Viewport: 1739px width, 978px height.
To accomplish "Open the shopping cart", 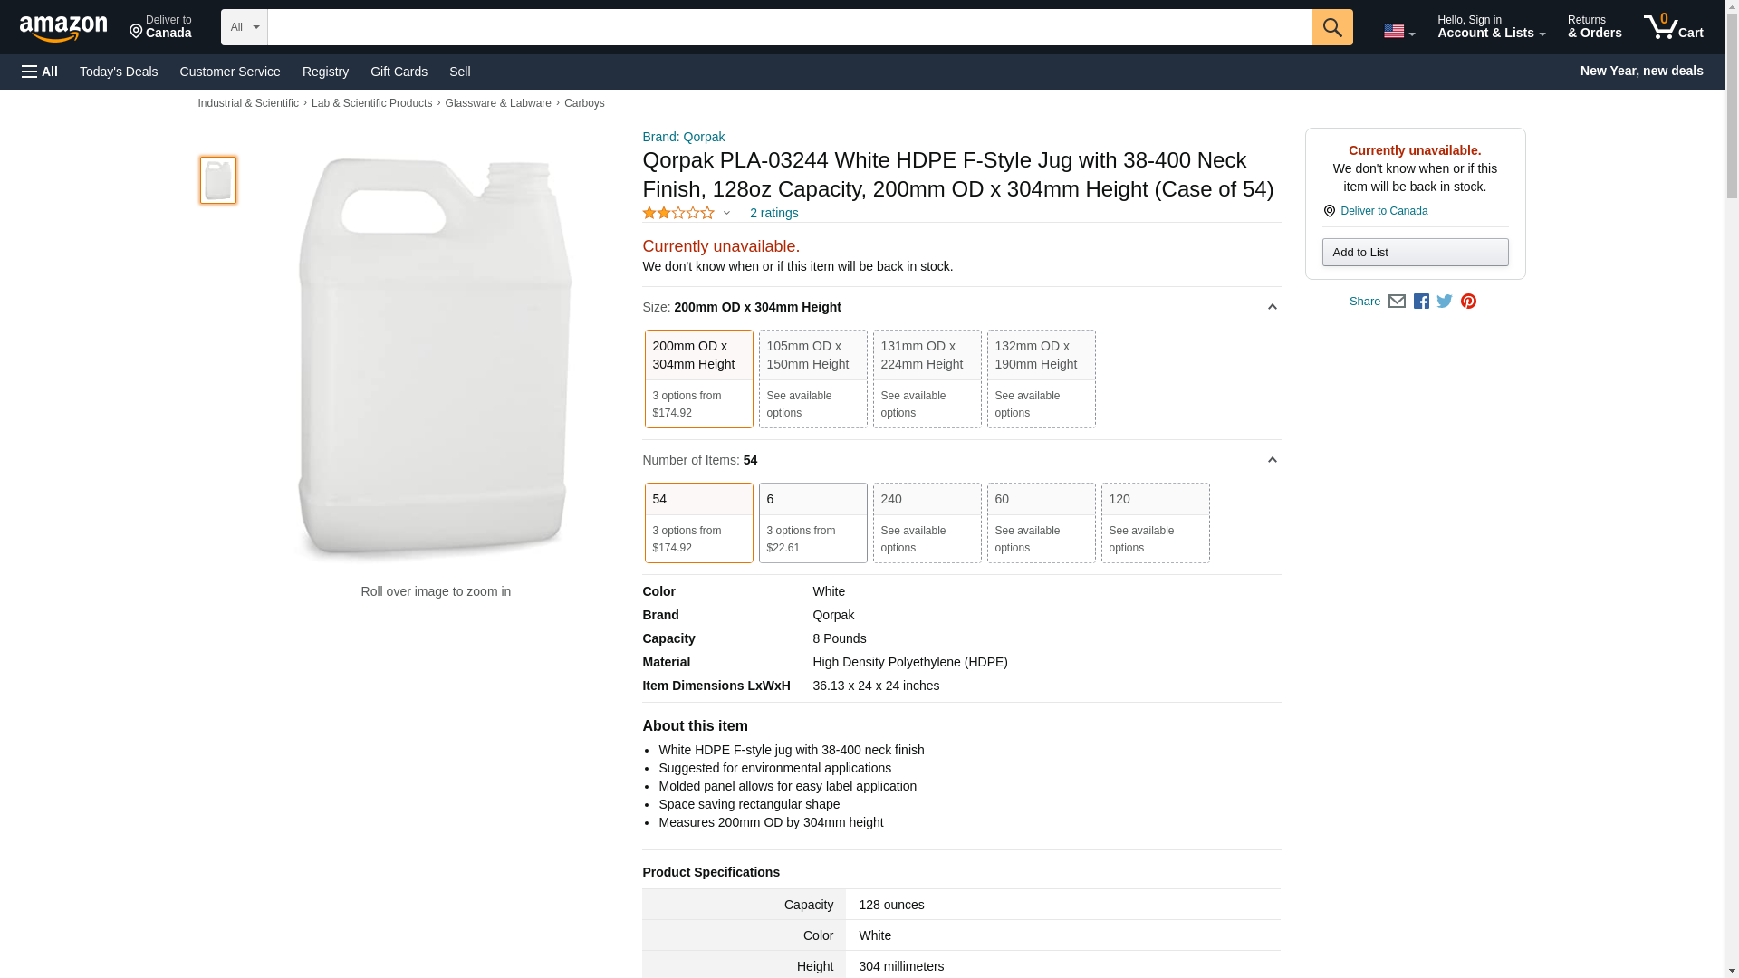I will point(1674,27).
